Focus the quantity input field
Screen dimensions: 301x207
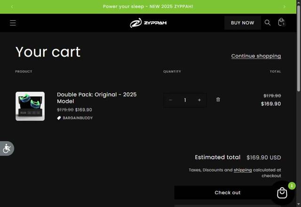[185, 100]
